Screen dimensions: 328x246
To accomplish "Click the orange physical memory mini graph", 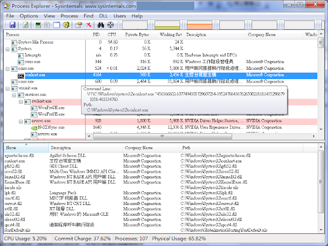I will pyautogui.click(x=199, y=25).
